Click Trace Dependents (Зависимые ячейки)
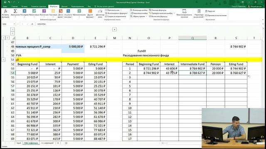The image size is (266, 149). click(139, 13)
